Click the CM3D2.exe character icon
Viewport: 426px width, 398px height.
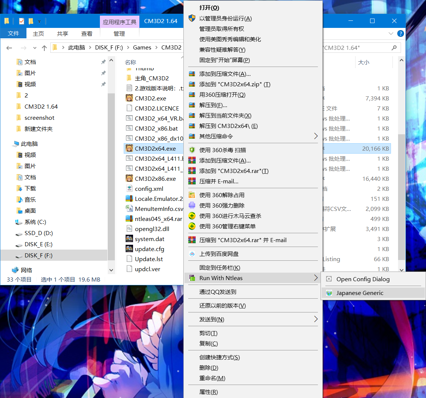(x=129, y=98)
